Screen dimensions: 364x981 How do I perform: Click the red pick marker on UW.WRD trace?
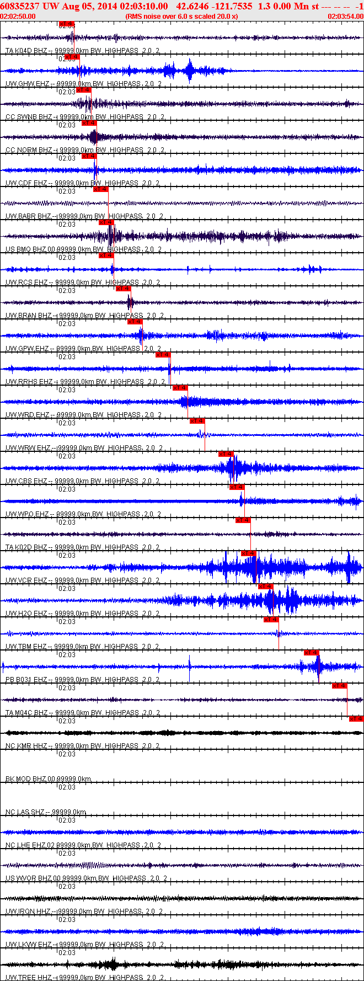180,388
